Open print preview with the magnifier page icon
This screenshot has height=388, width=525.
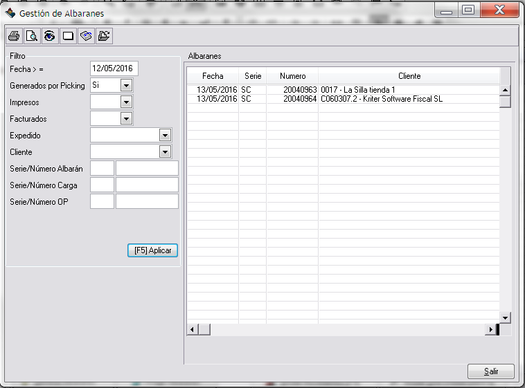32,36
